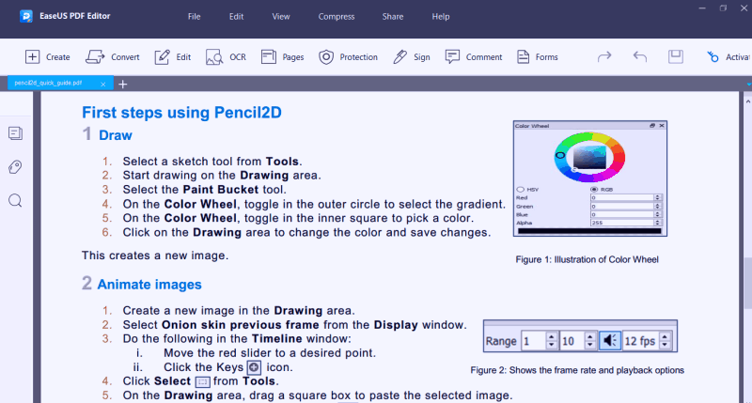
Task: Open the File menu
Action: click(195, 16)
